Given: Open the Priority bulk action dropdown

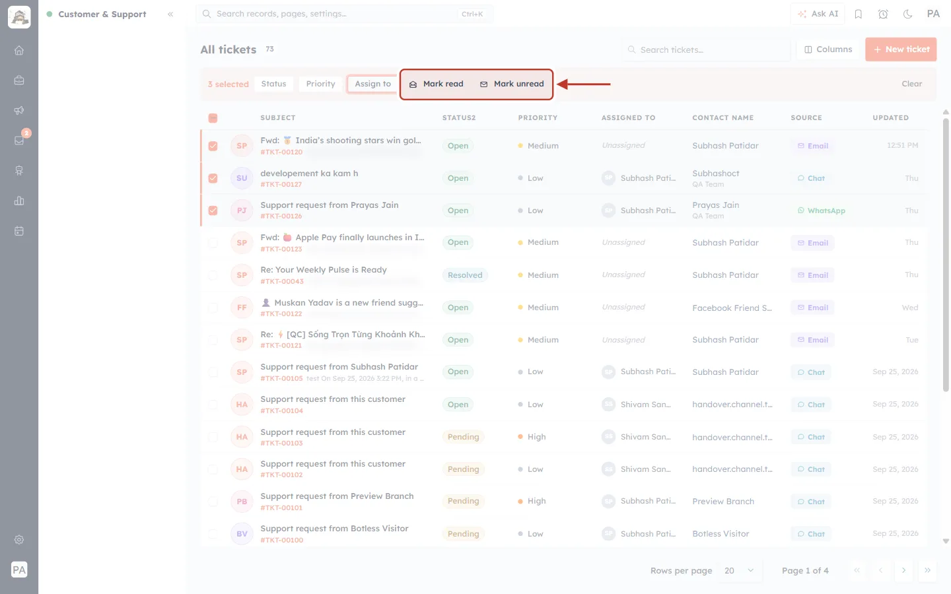Looking at the screenshot, I should [x=320, y=84].
